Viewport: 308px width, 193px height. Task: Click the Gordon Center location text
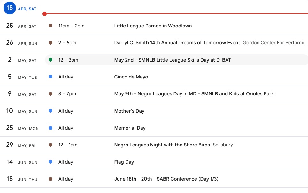coord(275,43)
